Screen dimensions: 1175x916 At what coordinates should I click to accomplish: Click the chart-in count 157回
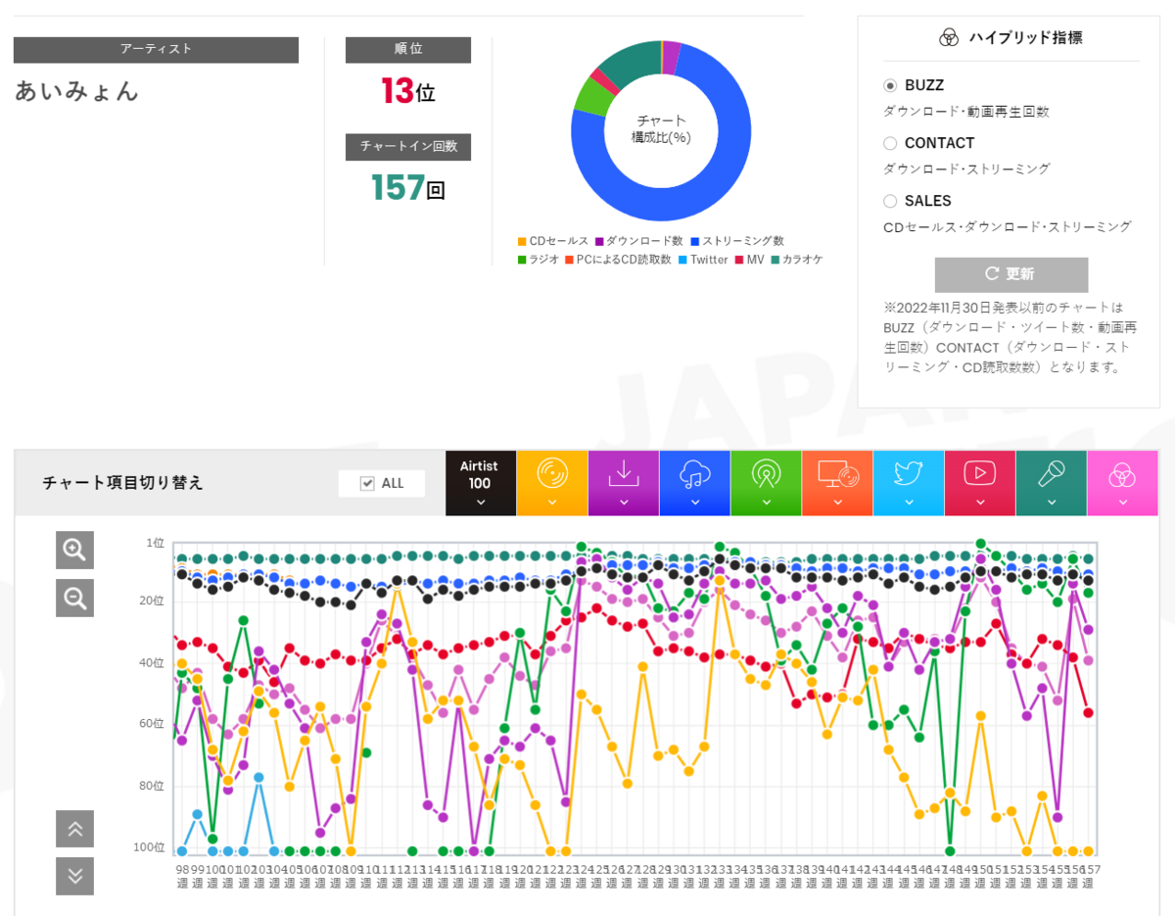pos(408,187)
